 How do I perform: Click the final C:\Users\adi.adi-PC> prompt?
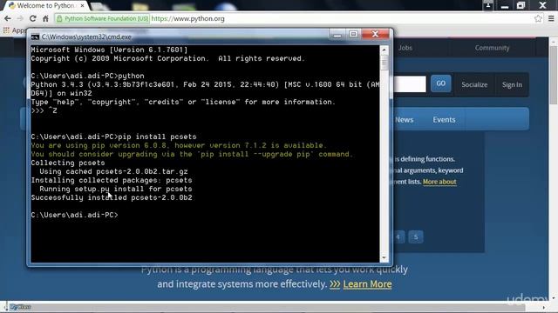[x=74, y=215]
